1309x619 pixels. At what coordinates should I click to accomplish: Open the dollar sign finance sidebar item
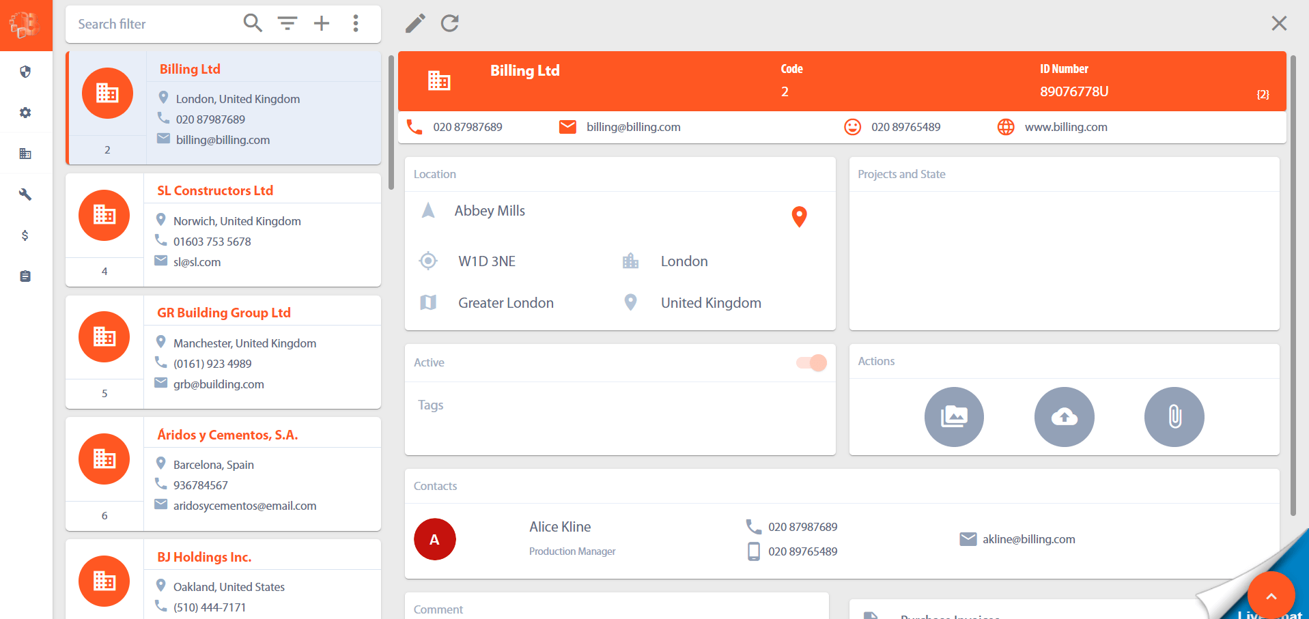pyautogui.click(x=25, y=235)
